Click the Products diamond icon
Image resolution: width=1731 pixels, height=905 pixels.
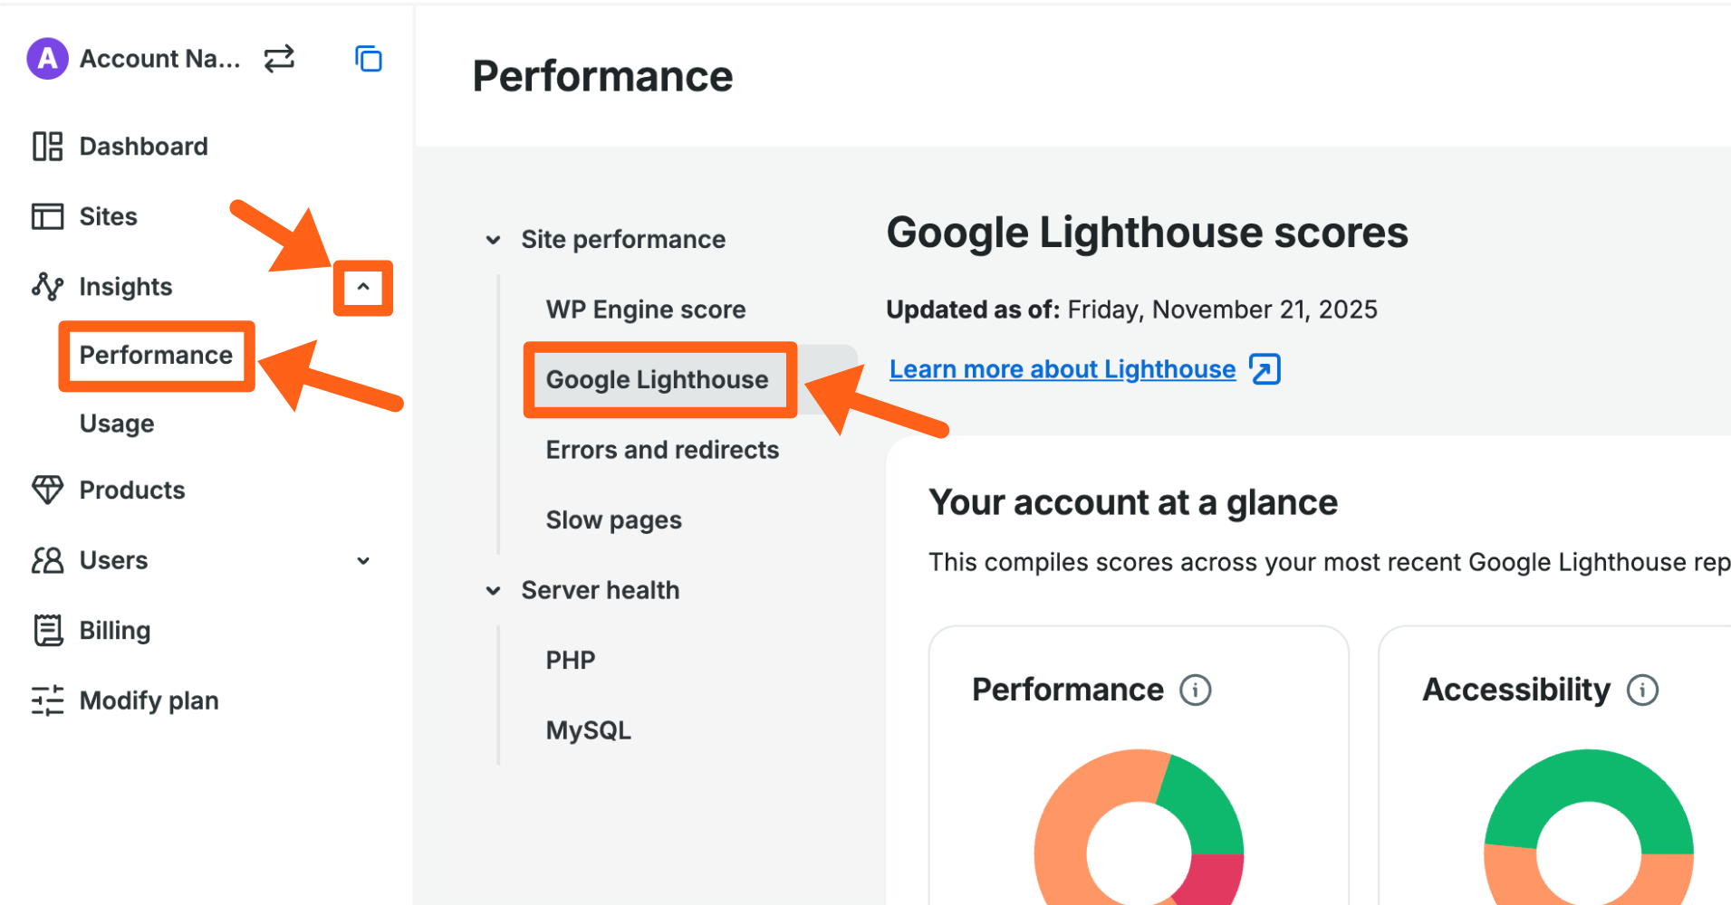click(47, 490)
